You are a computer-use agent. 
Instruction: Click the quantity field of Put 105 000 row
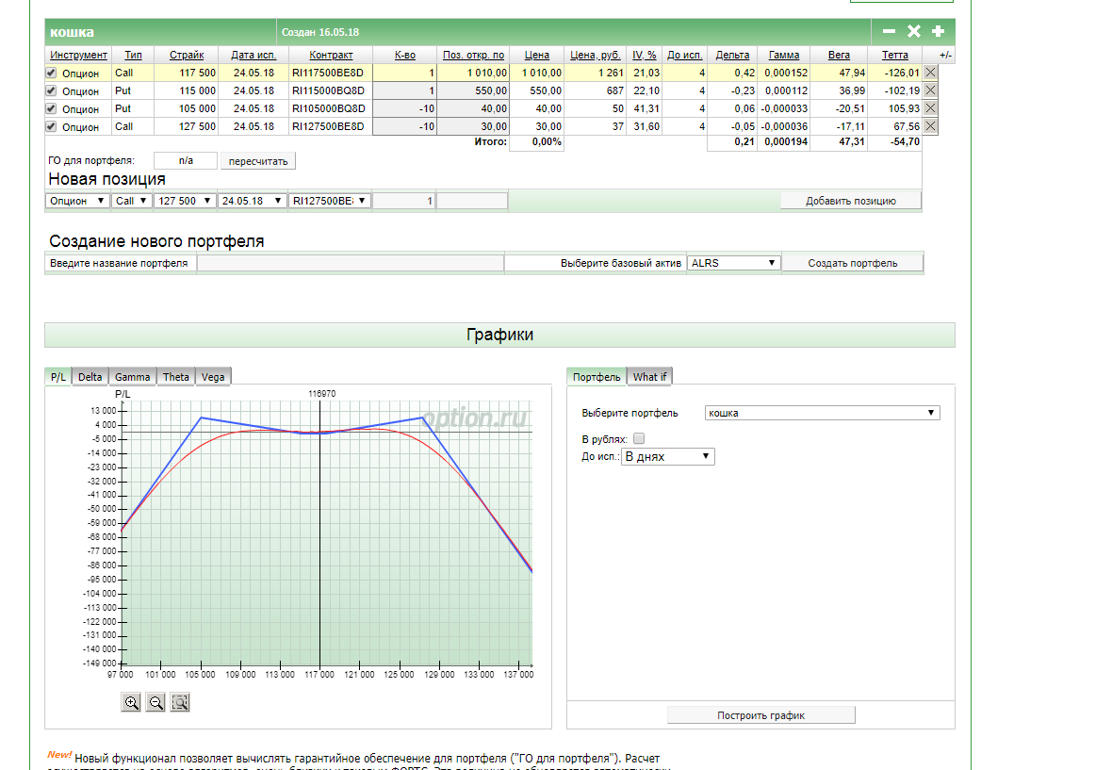point(404,108)
